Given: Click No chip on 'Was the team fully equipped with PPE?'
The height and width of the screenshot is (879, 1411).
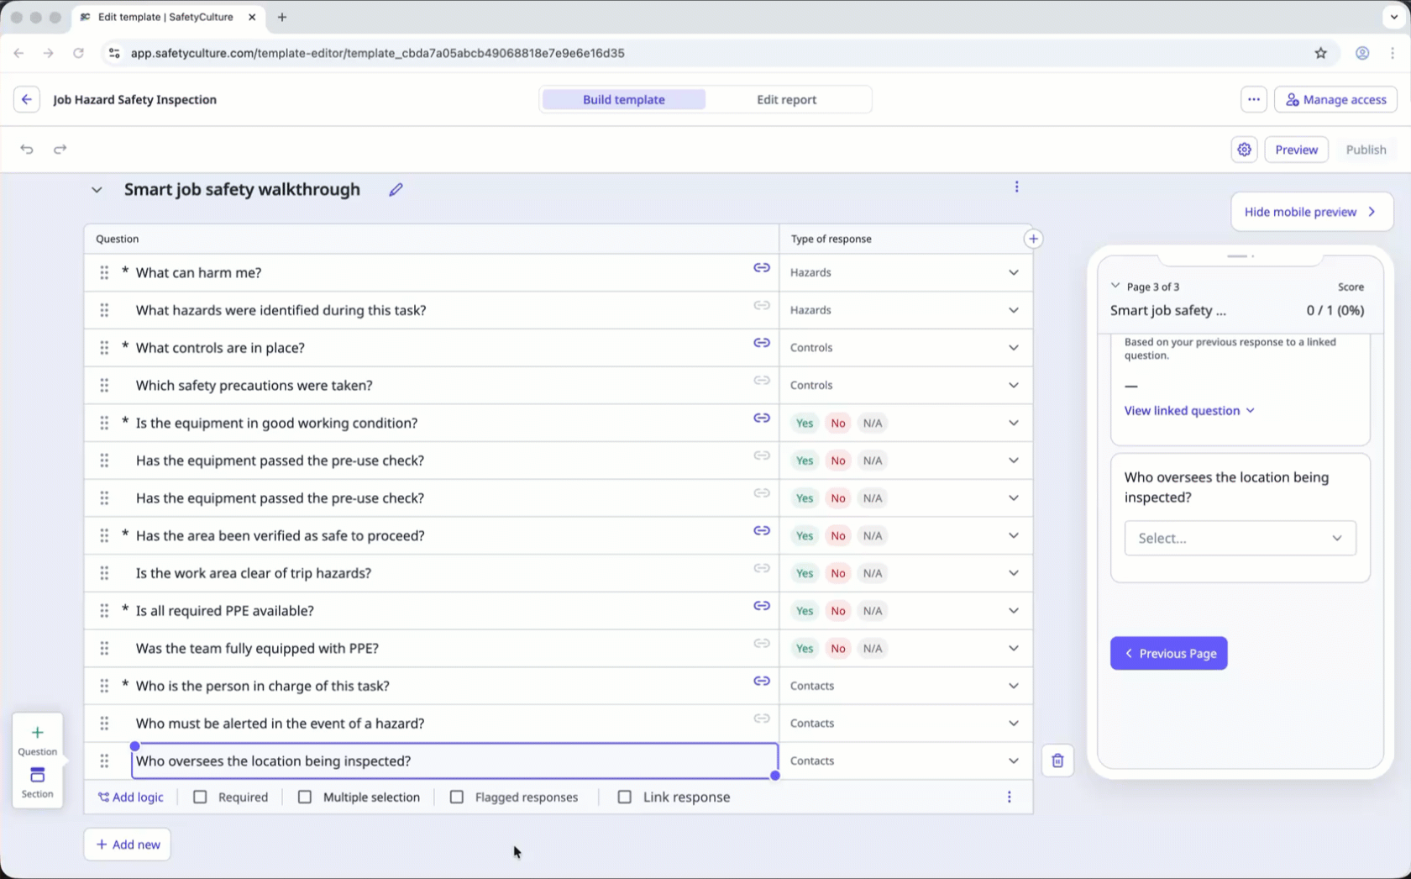Looking at the screenshot, I should pos(838,649).
